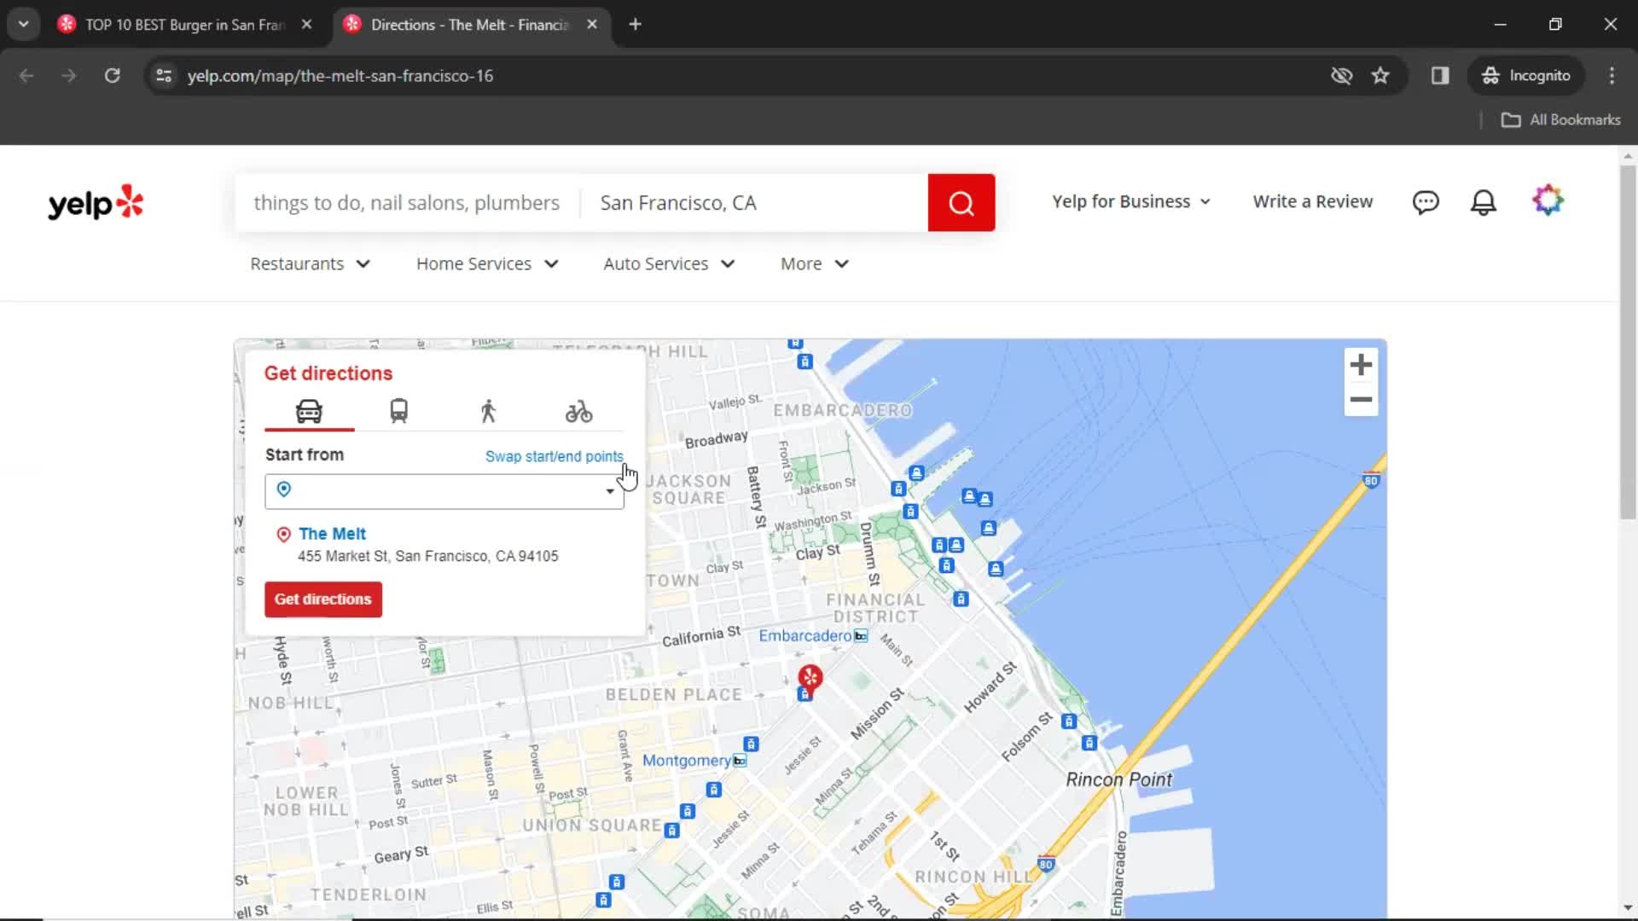Click the Start from input field
1638x921 pixels.
(444, 491)
